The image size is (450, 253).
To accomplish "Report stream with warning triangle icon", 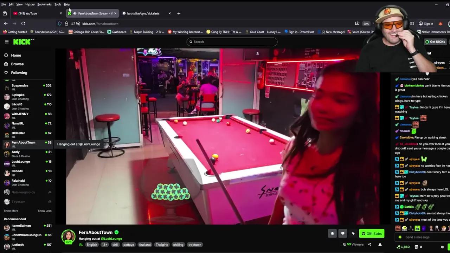I will coord(380,245).
